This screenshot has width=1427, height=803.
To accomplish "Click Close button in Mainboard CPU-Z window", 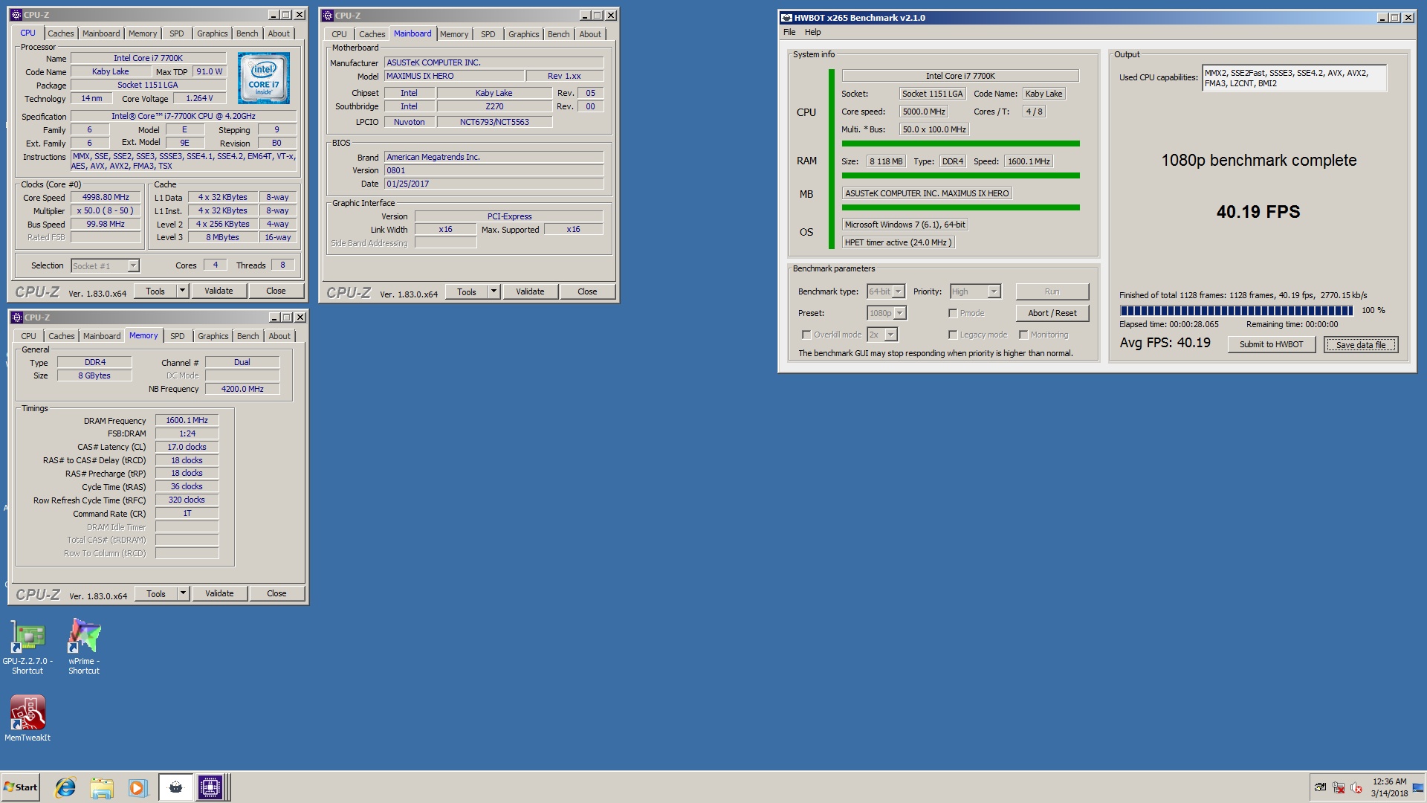I will pos(587,291).
